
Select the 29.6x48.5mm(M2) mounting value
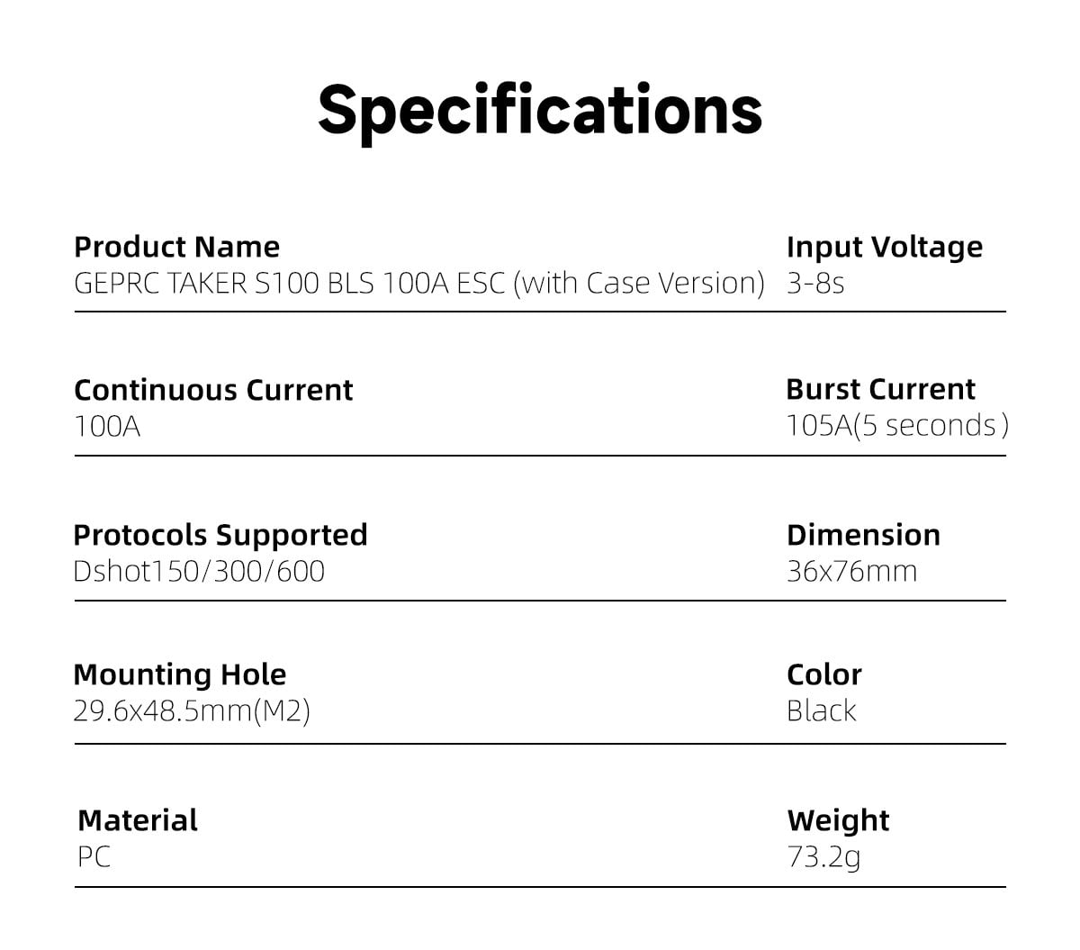[192, 711]
